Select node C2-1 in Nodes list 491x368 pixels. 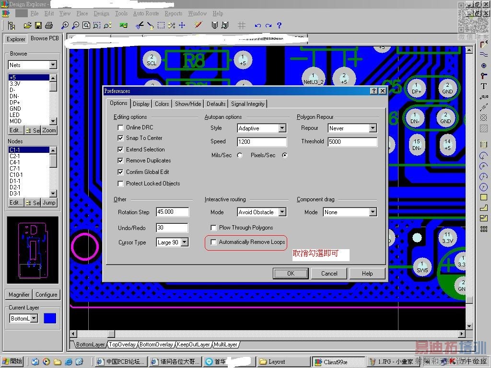tap(29, 156)
